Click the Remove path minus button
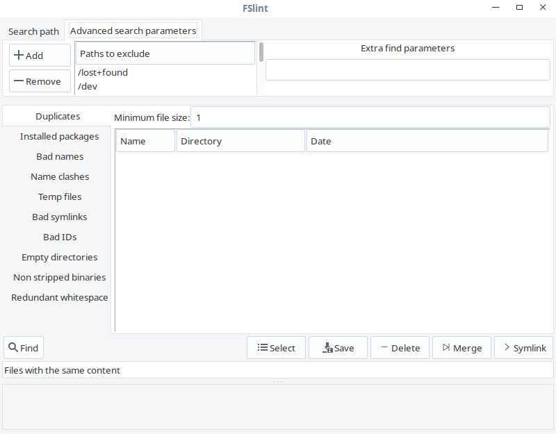This screenshot has height=434, width=556. pos(40,81)
